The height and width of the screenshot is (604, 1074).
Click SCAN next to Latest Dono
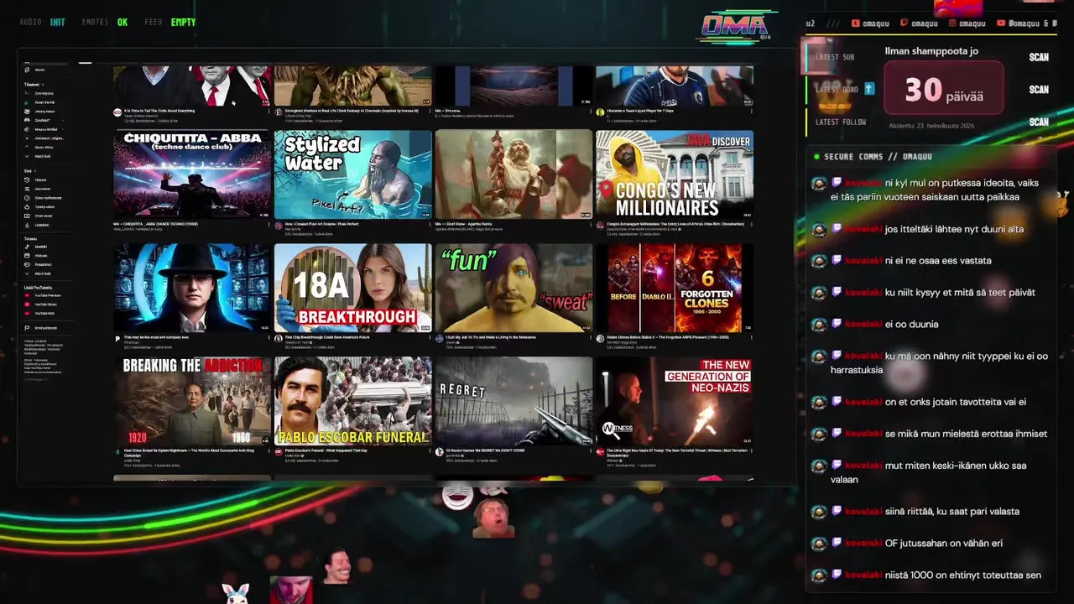pyautogui.click(x=1039, y=90)
